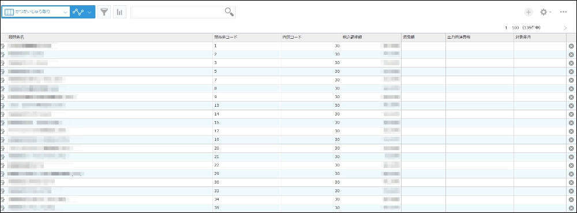Open the graph view dropdown
This screenshot has height=213, width=577.
[83, 12]
